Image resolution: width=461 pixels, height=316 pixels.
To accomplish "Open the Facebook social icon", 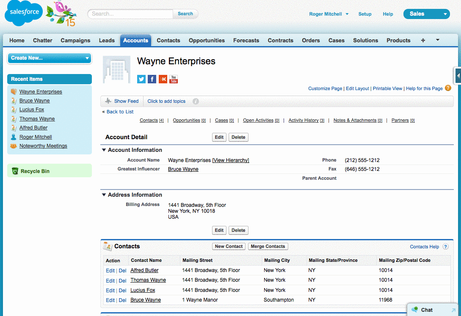I will [152, 79].
